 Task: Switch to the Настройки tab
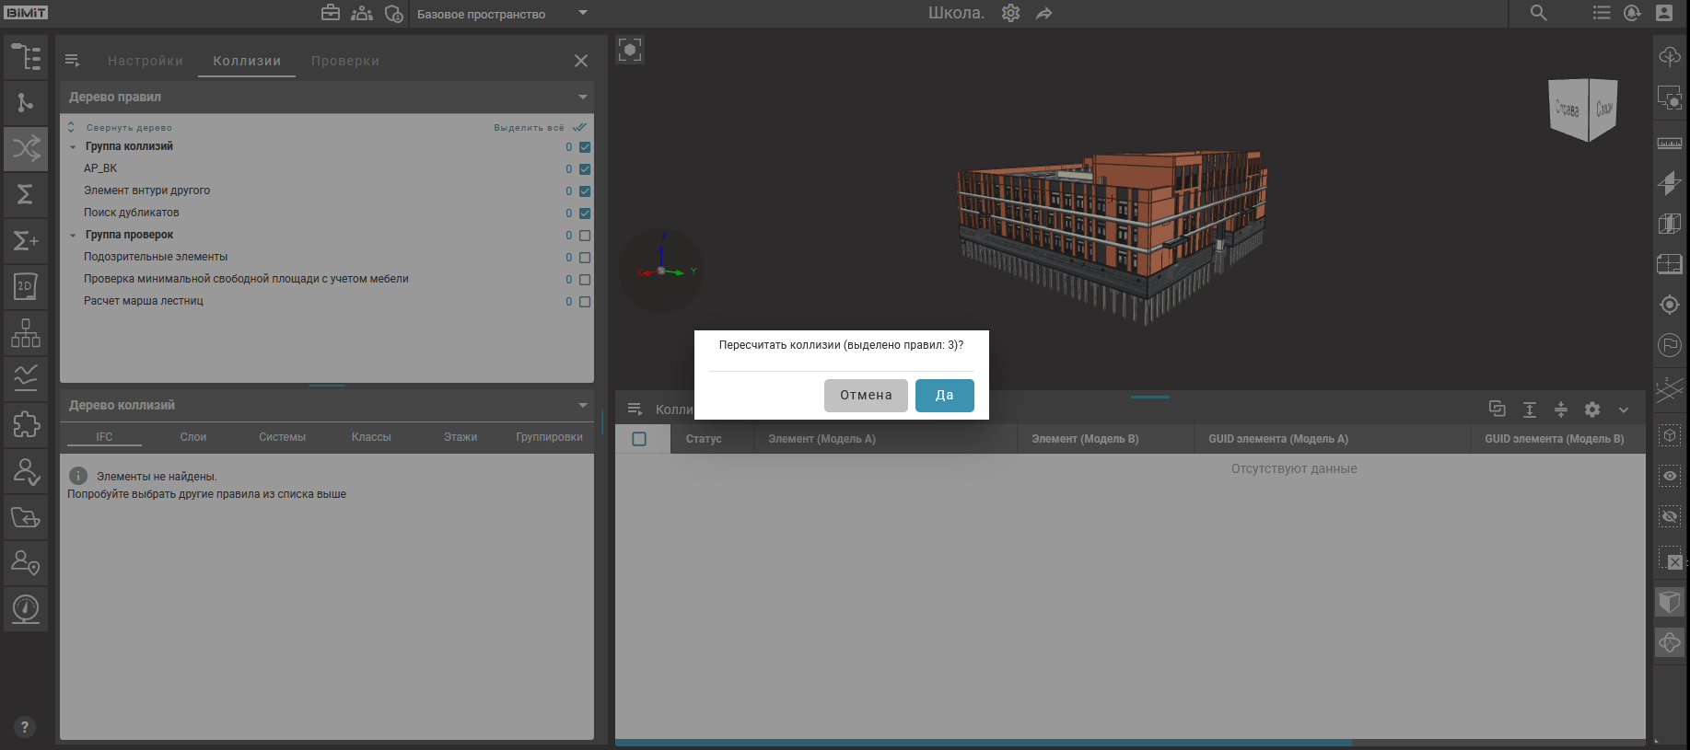(x=145, y=61)
